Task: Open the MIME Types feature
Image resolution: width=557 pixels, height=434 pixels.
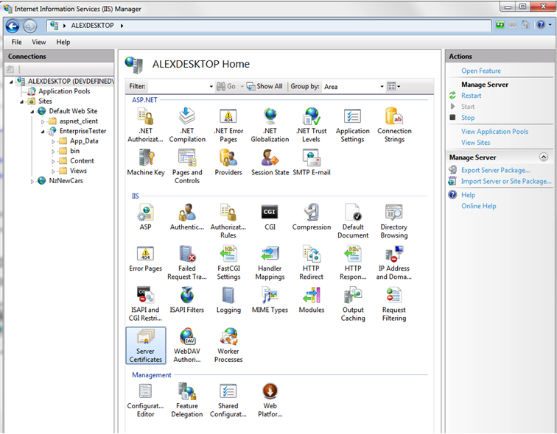Action: [x=270, y=299]
